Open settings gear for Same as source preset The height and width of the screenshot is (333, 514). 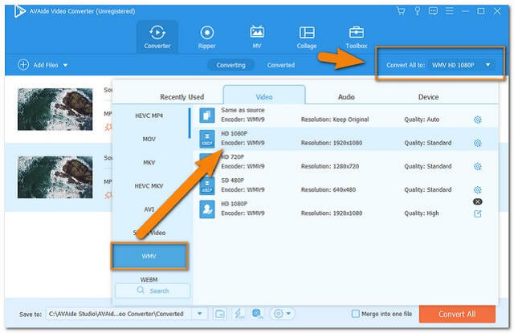(x=477, y=120)
